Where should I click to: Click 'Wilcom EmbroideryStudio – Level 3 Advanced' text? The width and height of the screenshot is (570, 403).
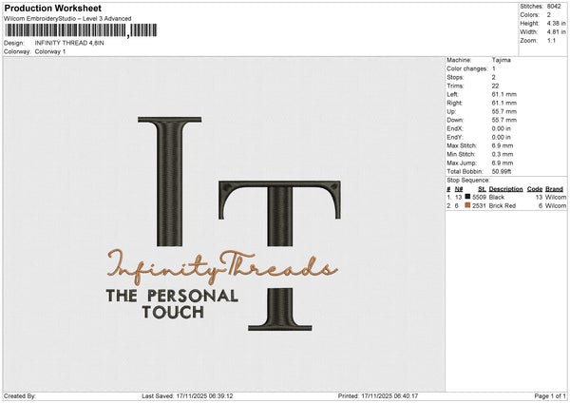click(x=67, y=19)
